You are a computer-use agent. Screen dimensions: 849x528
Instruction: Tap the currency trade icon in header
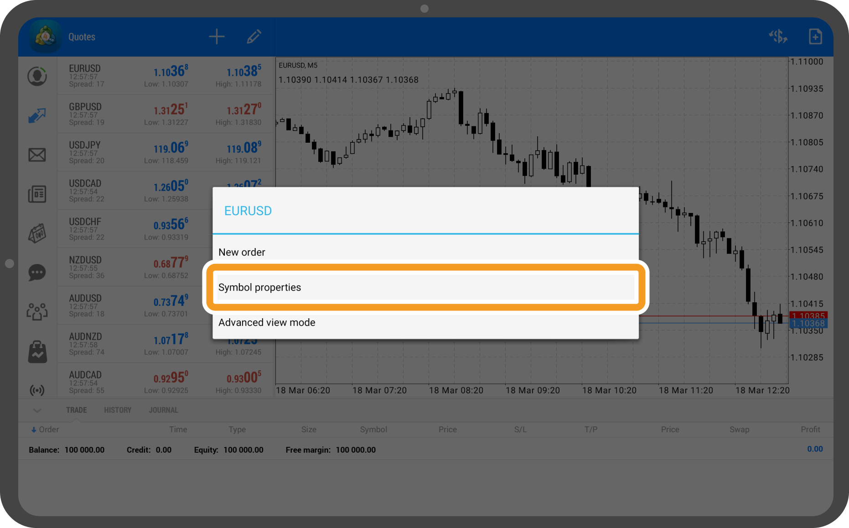(778, 36)
